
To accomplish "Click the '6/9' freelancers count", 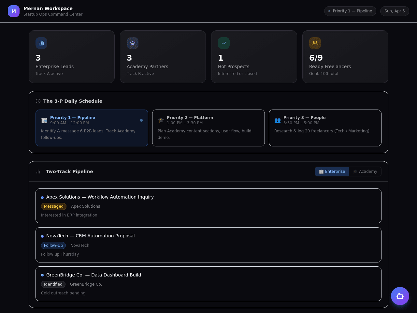I will [316, 58].
